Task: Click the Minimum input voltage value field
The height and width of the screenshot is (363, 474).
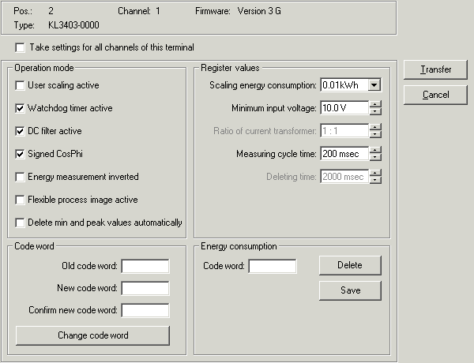Action: 344,108
